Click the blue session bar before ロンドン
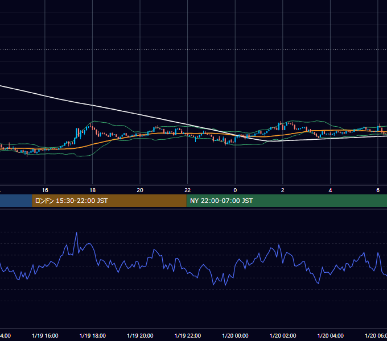This screenshot has height=341, width=387. click(x=16, y=201)
